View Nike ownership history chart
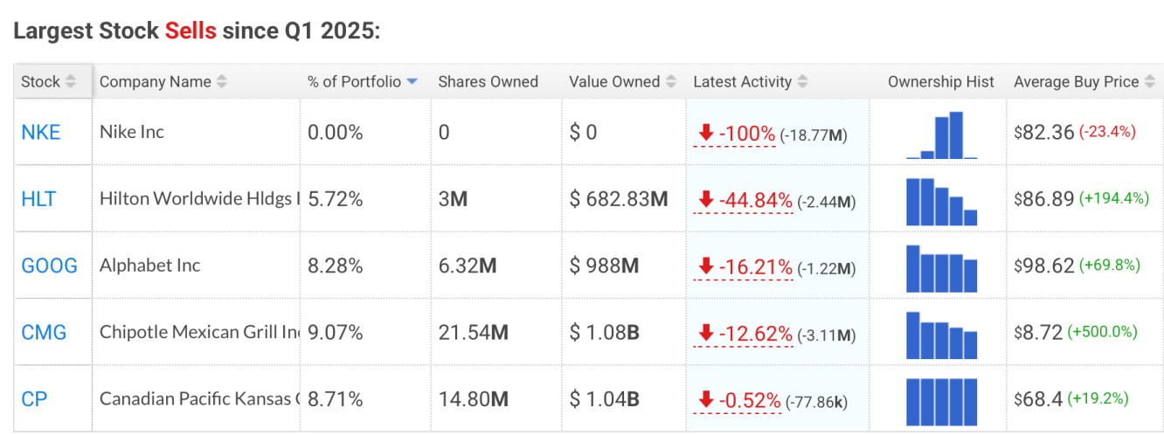Image resolution: width=1164 pixels, height=435 pixels. [x=942, y=135]
